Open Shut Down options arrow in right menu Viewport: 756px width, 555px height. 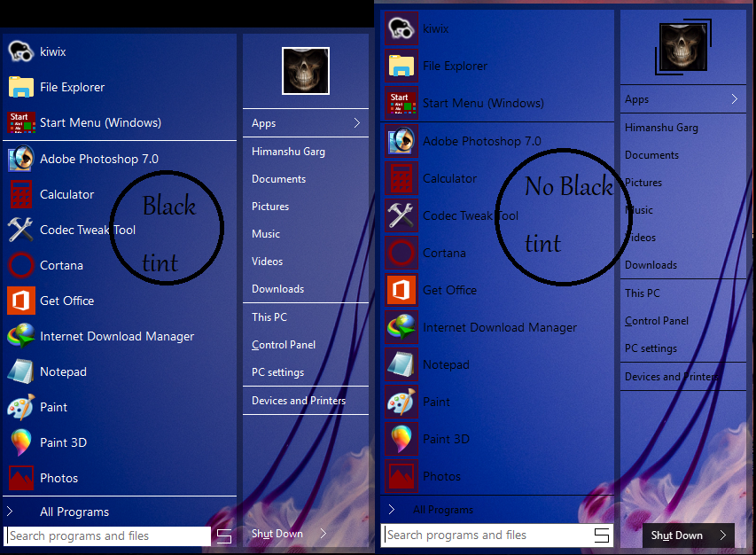pyautogui.click(x=722, y=535)
